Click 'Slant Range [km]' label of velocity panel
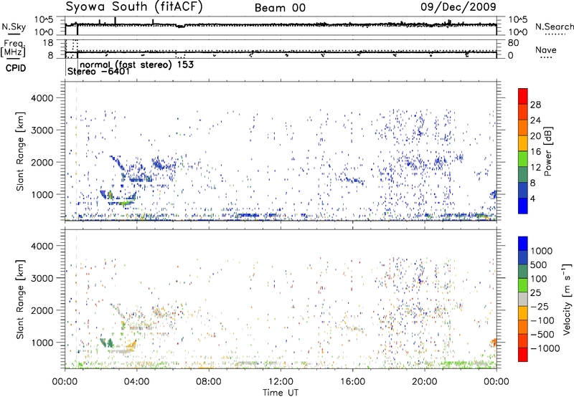 (x=20, y=299)
